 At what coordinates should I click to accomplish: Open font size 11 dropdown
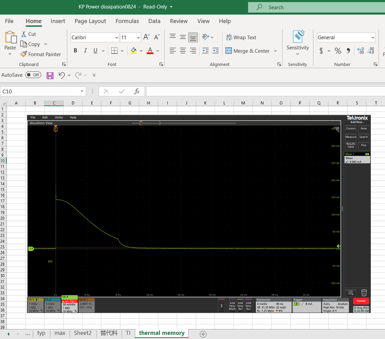pos(138,37)
